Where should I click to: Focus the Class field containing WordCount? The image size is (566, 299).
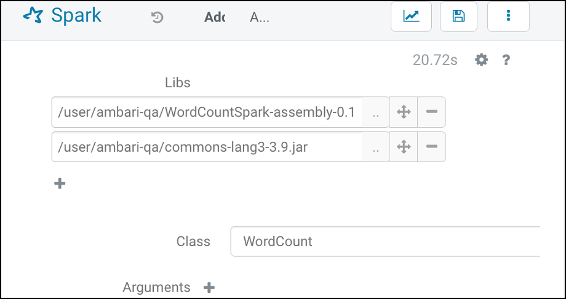[385, 241]
